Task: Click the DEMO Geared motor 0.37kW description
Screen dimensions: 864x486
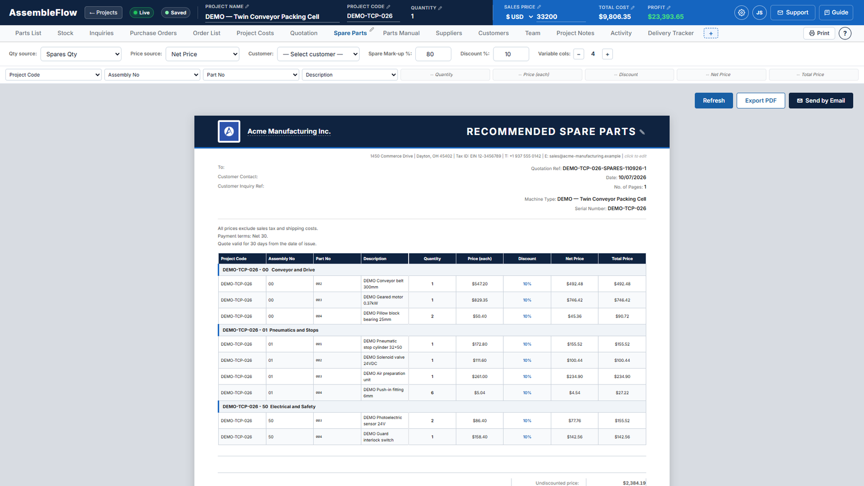Action: (x=383, y=300)
